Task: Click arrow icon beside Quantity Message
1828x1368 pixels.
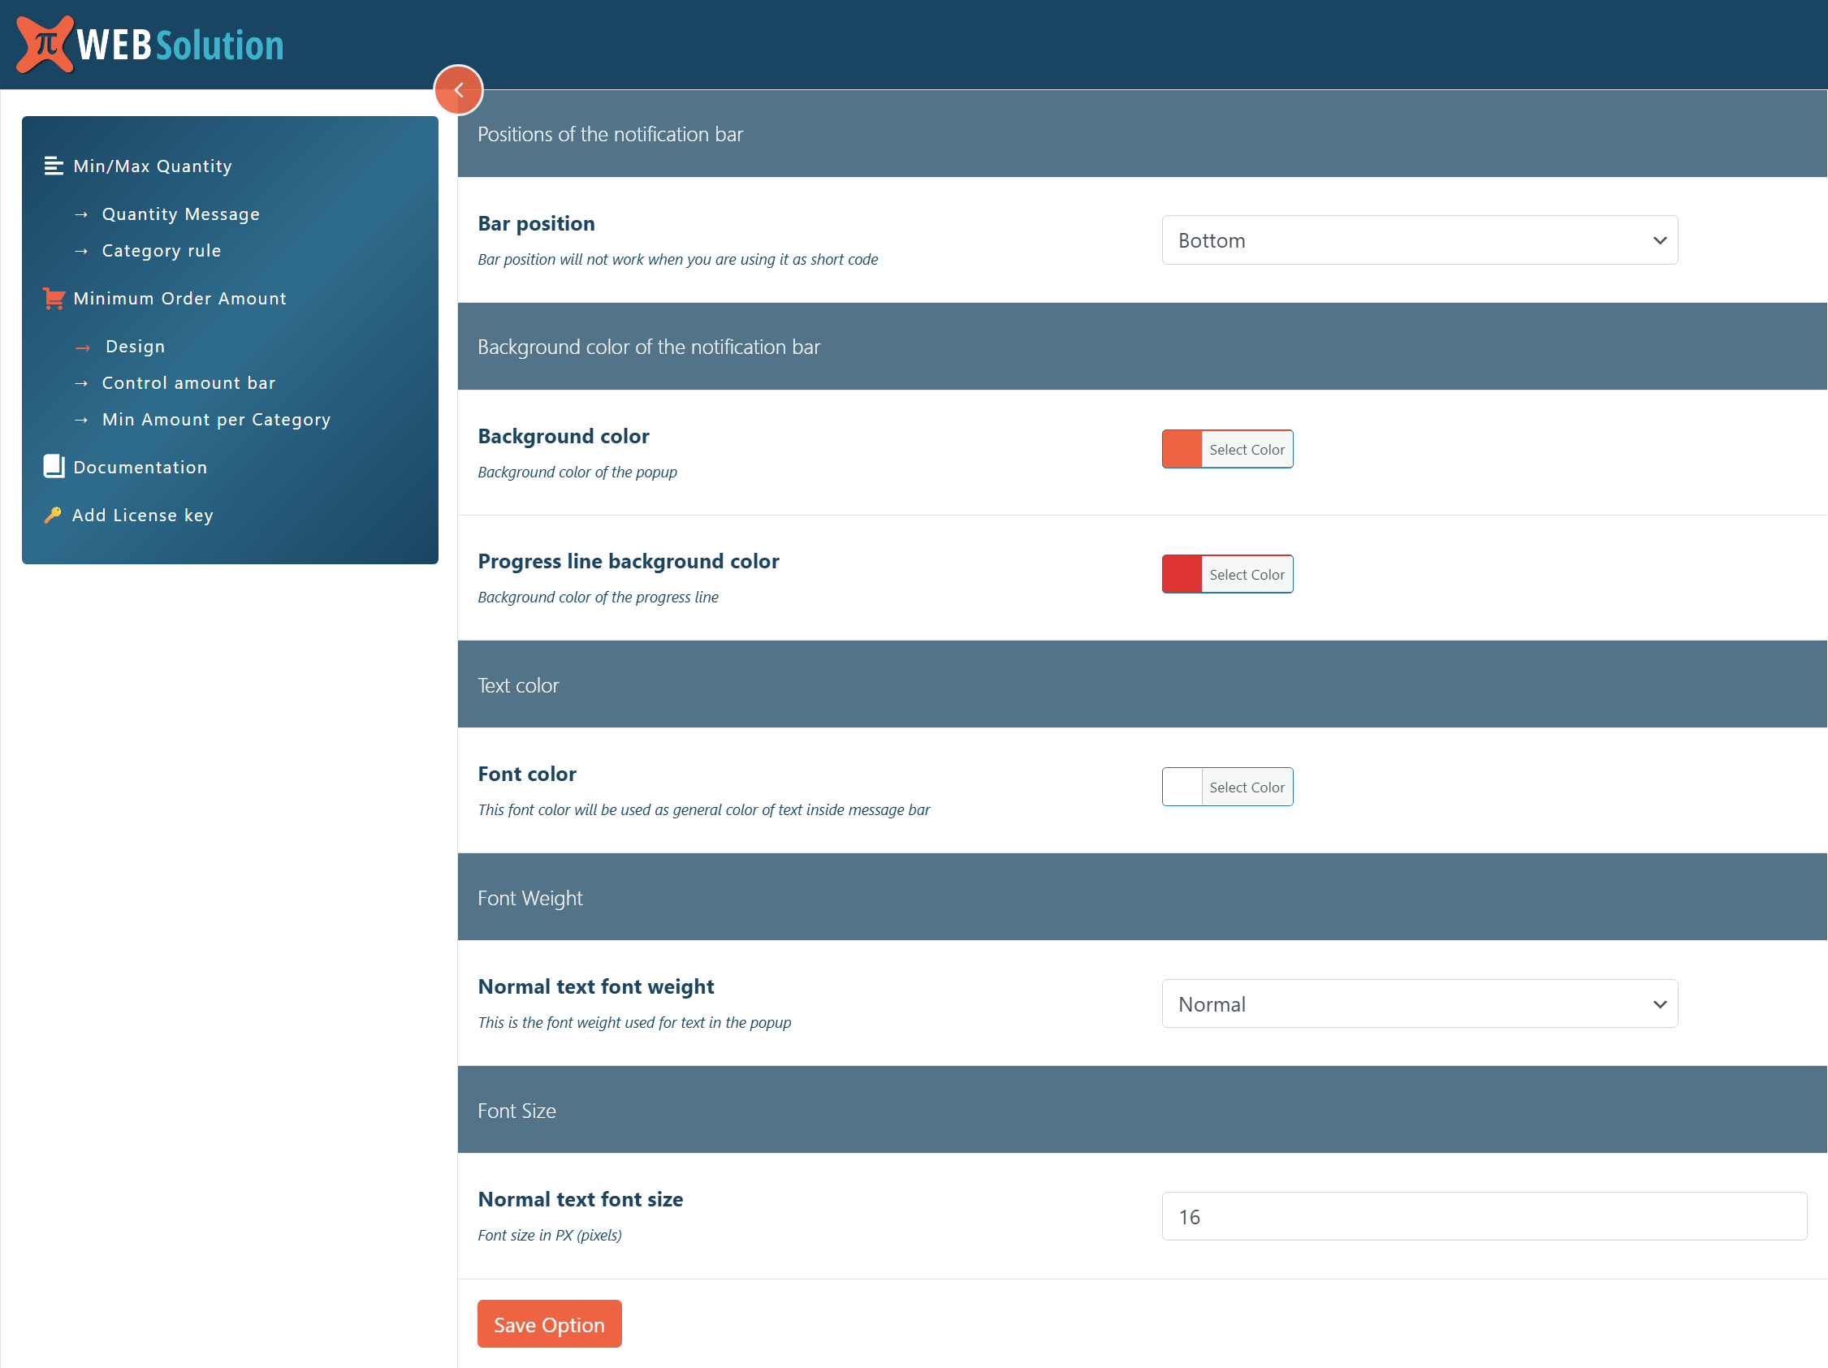Action: [81, 215]
